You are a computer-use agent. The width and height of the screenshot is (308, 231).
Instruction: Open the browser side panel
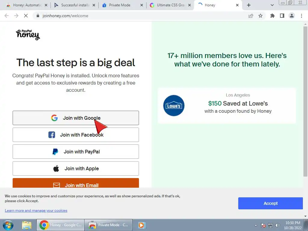coord(282,16)
